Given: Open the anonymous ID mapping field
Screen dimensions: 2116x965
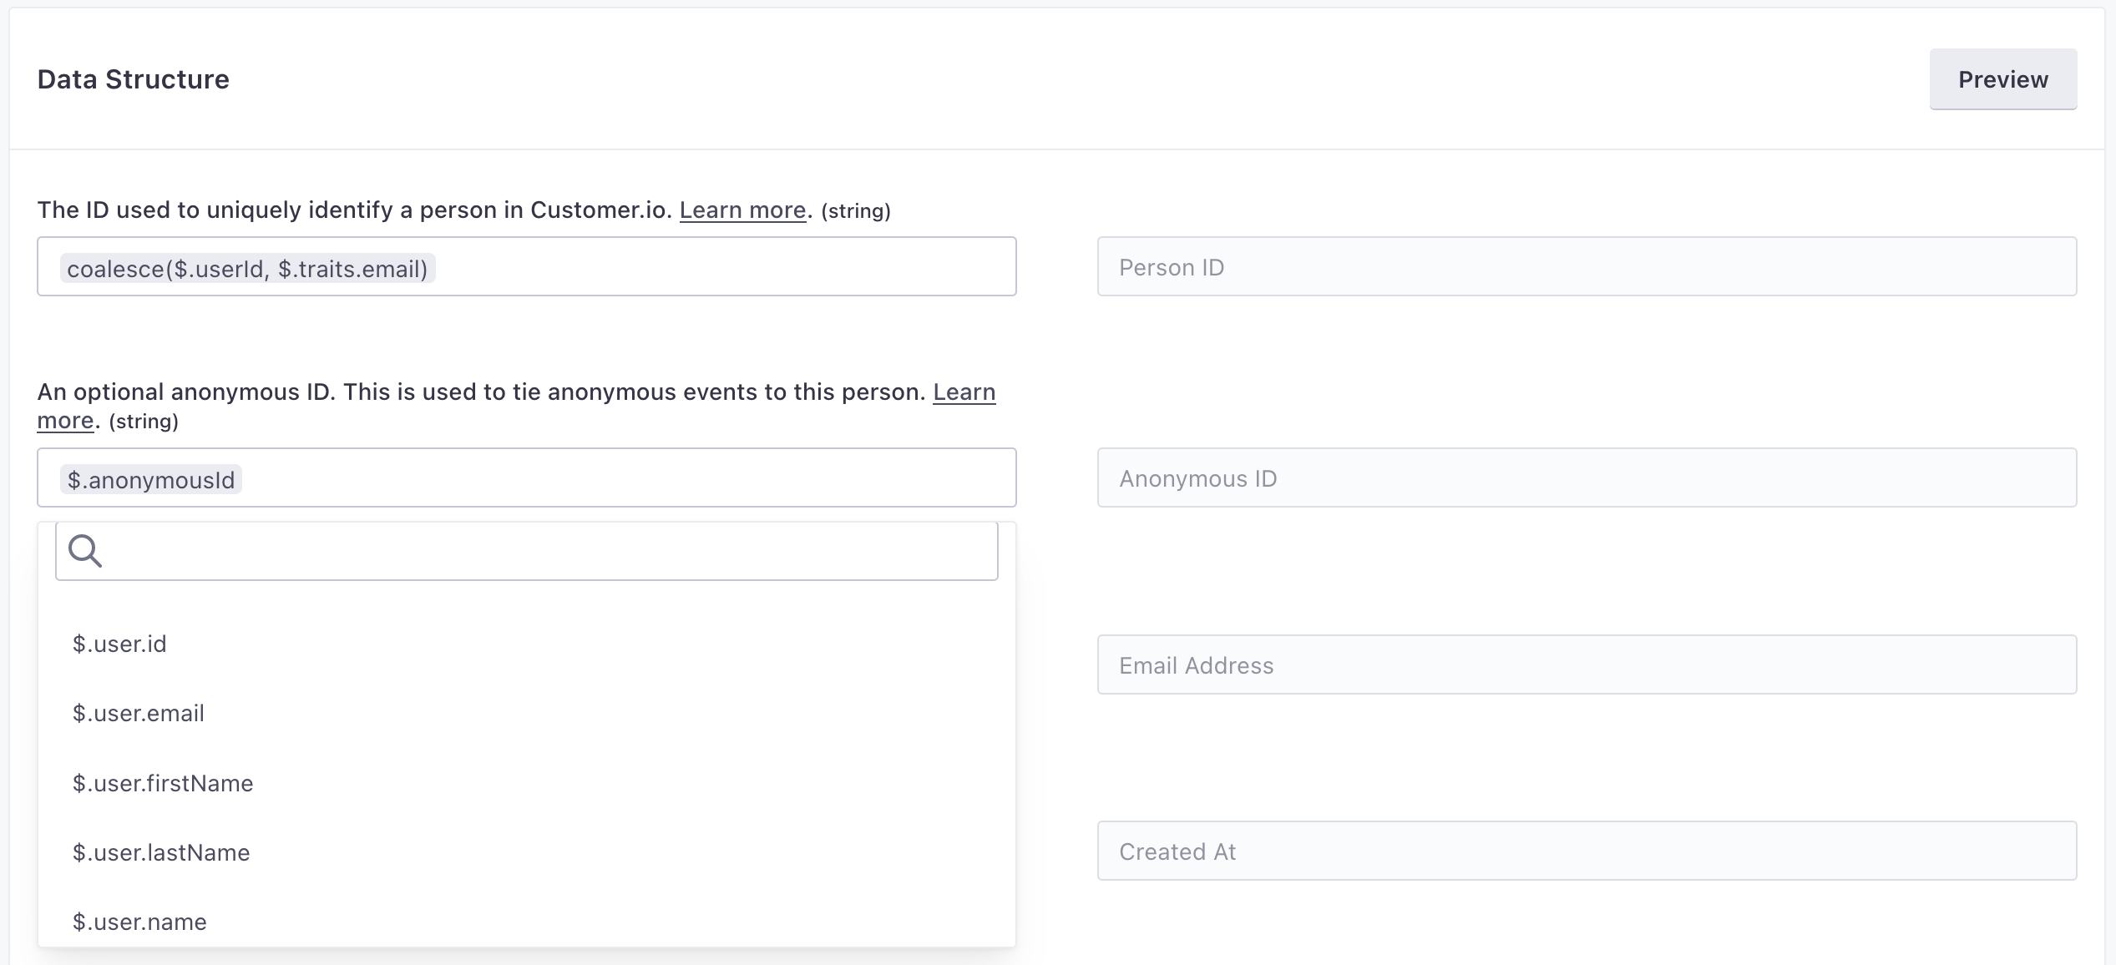Looking at the screenshot, I should coord(626,478).
